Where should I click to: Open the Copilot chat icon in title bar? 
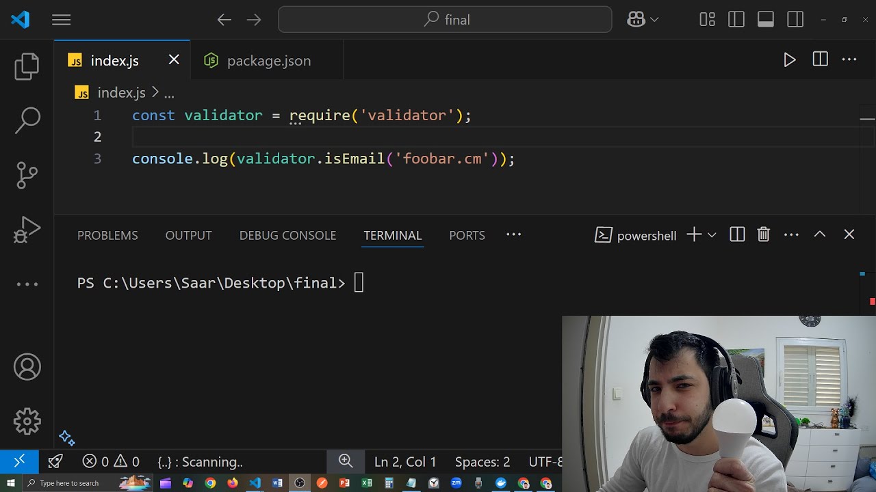coord(636,20)
